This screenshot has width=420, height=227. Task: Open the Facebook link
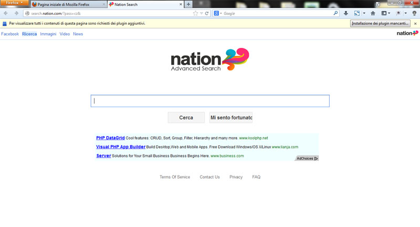pyautogui.click(x=10, y=34)
